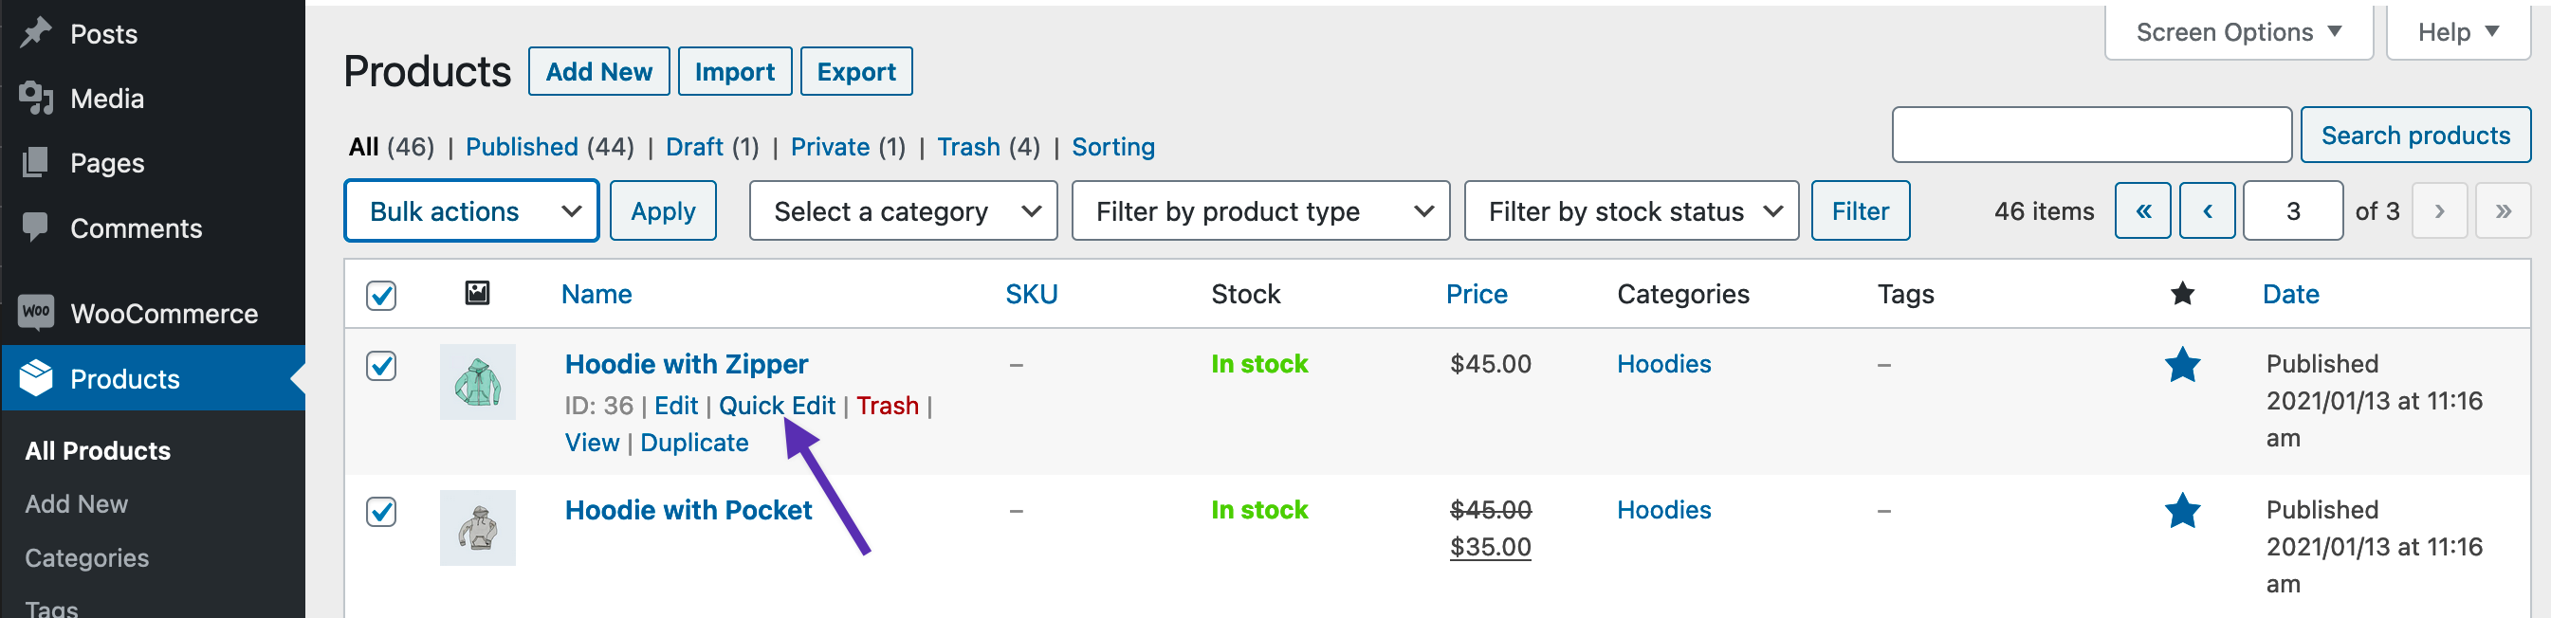Open Media via the sidebar icon

[36, 97]
